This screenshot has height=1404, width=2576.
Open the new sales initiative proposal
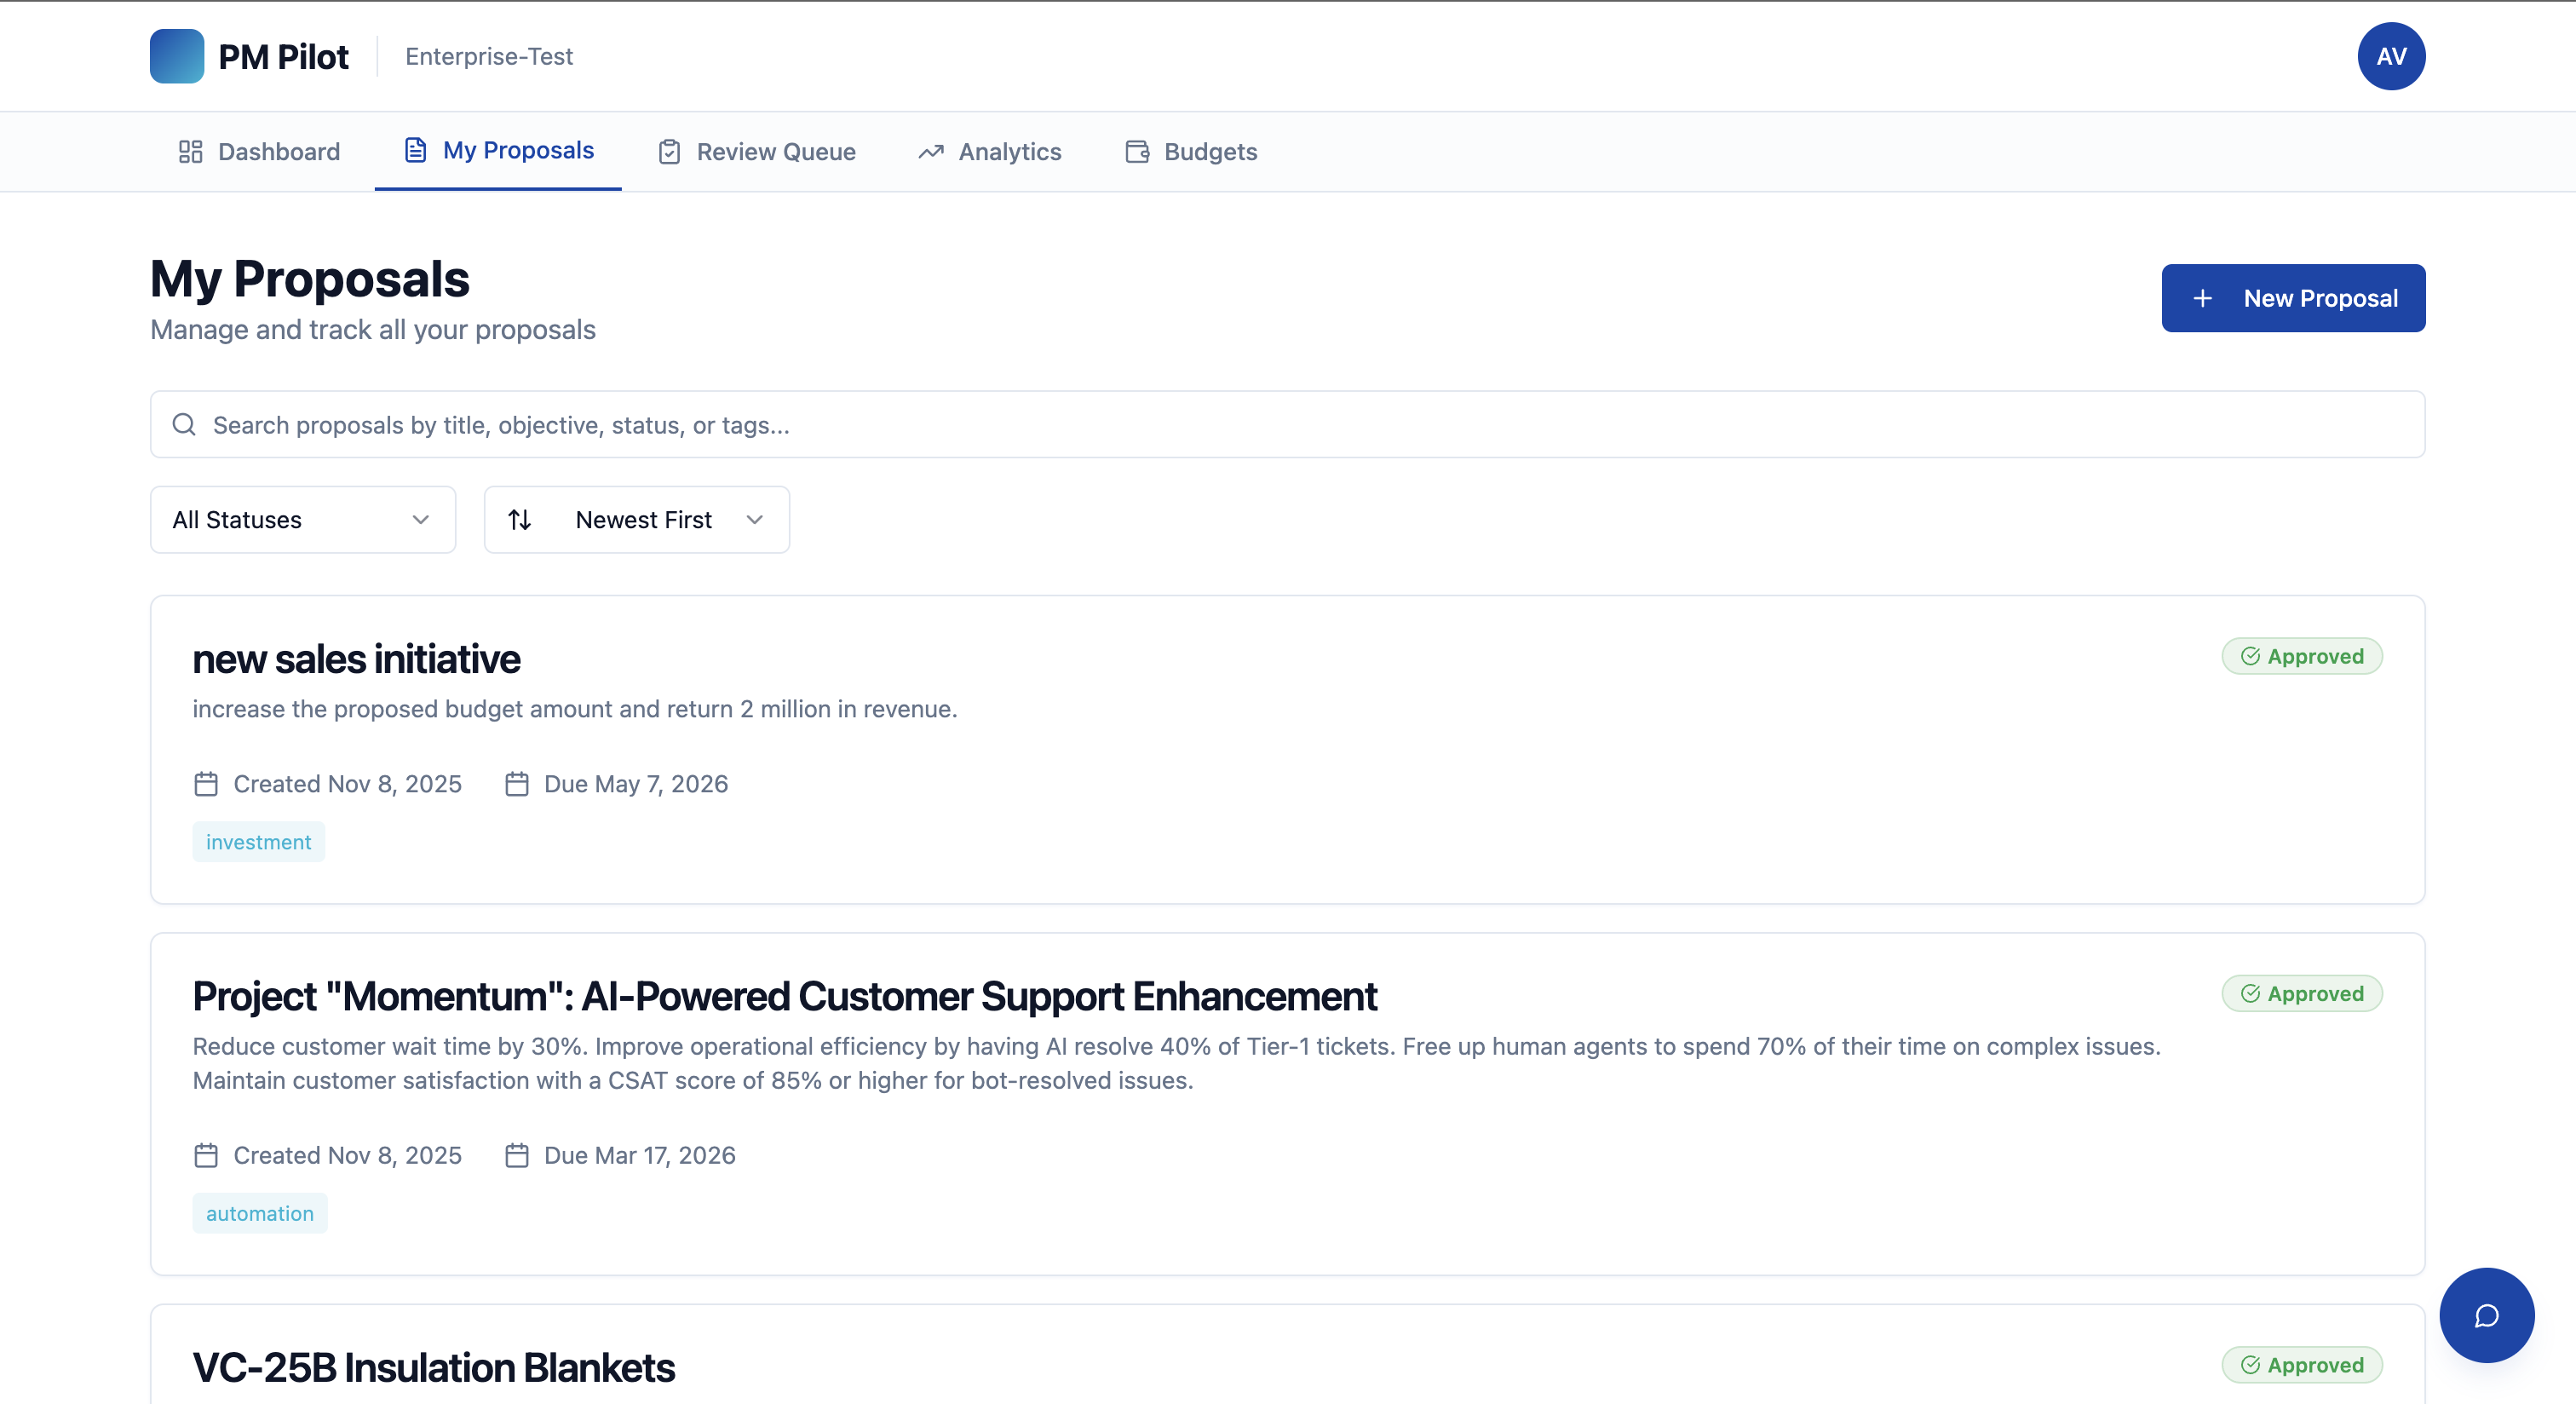point(356,660)
